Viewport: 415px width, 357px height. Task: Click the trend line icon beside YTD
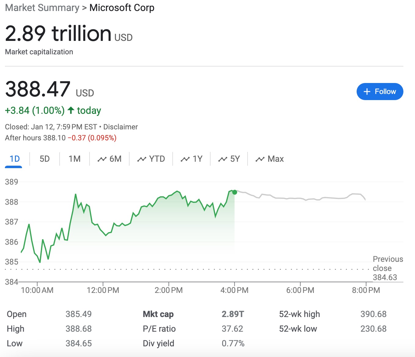click(x=141, y=159)
